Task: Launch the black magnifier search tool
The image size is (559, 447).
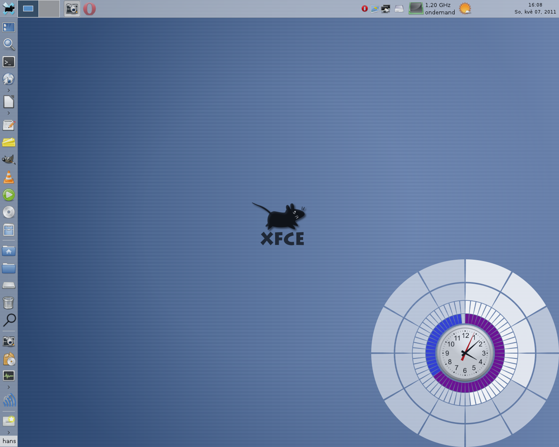Action: coord(9,320)
